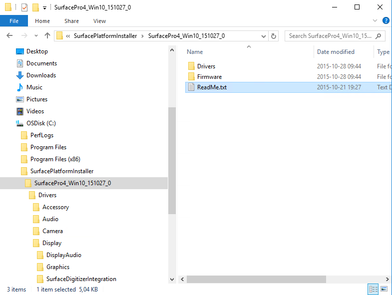Click the navigation pane scroll down arrow
The width and height of the screenshot is (392, 295).
[172, 279]
